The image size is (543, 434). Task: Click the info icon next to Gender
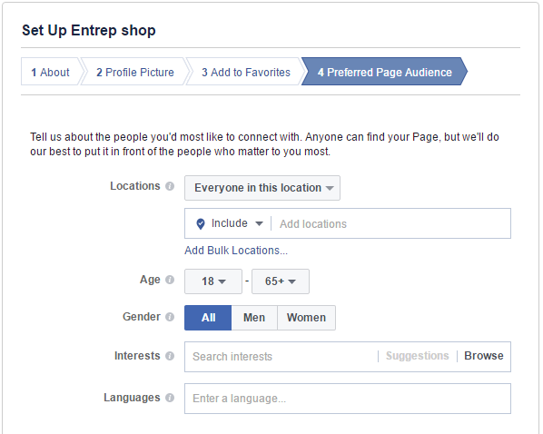(x=170, y=317)
